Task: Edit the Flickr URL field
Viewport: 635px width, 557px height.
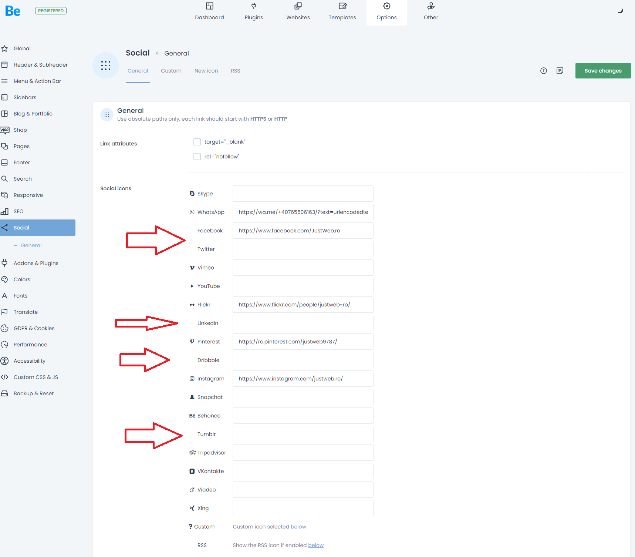Action: point(303,305)
